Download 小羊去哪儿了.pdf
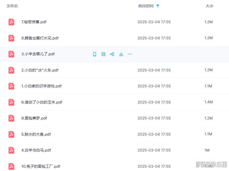The width and height of the screenshot is (229, 171). (x=121, y=54)
